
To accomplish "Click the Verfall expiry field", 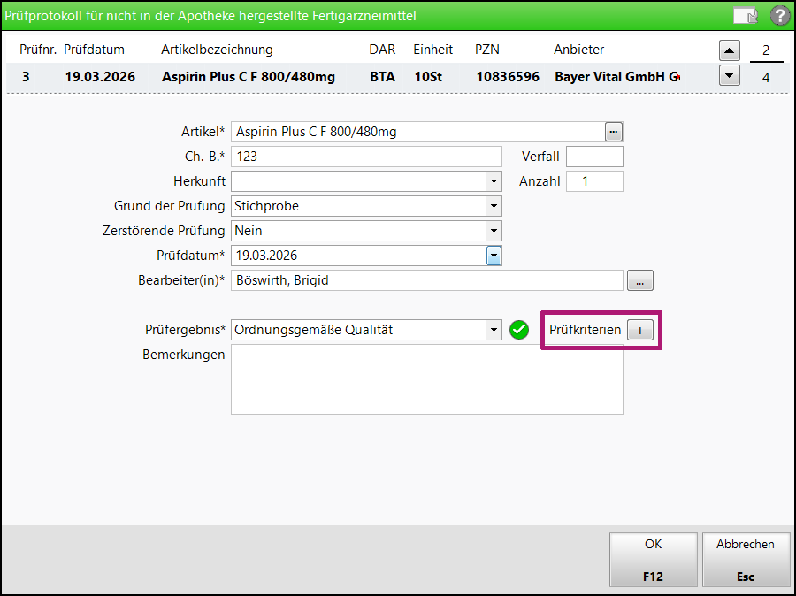I will coord(593,157).
